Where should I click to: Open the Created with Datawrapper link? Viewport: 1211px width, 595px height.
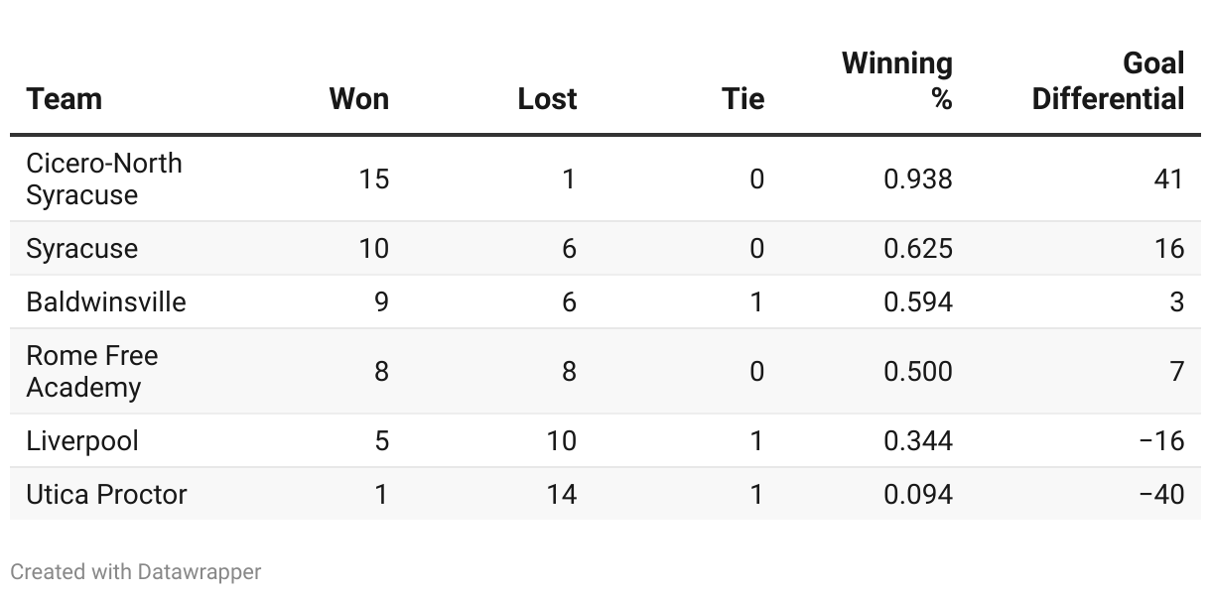[x=136, y=572]
